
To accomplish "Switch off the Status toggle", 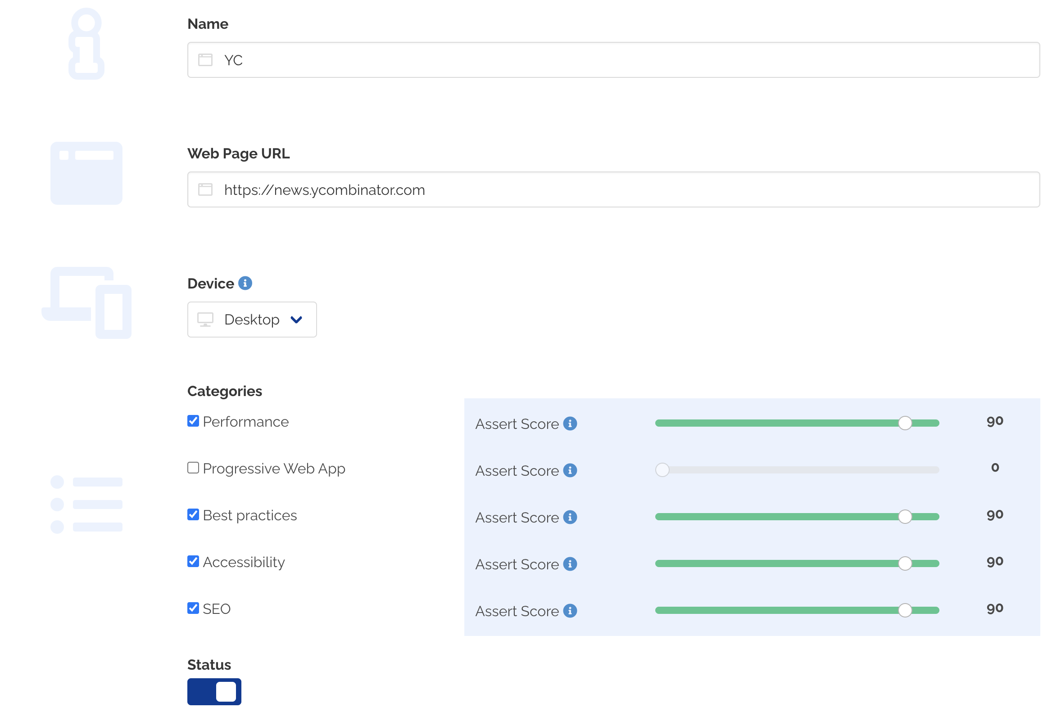I will pyautogui.click(x=214, y=691).
